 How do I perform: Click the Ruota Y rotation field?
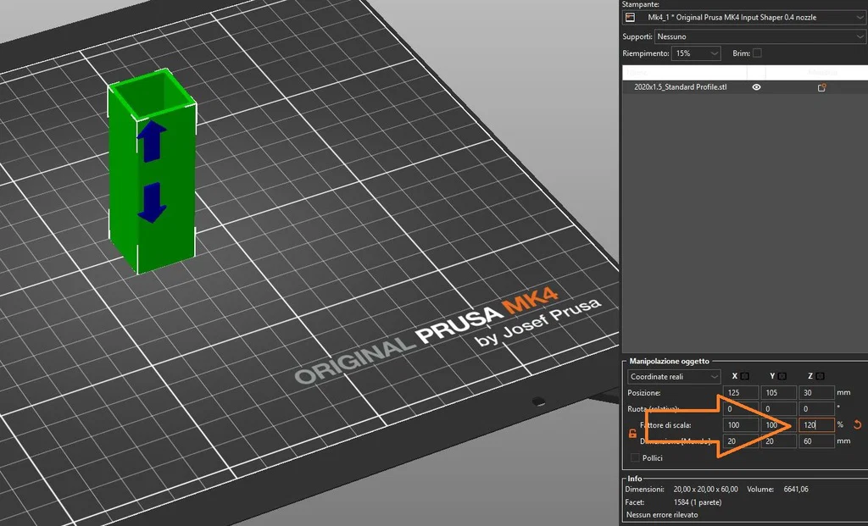(x=778, y=409)
